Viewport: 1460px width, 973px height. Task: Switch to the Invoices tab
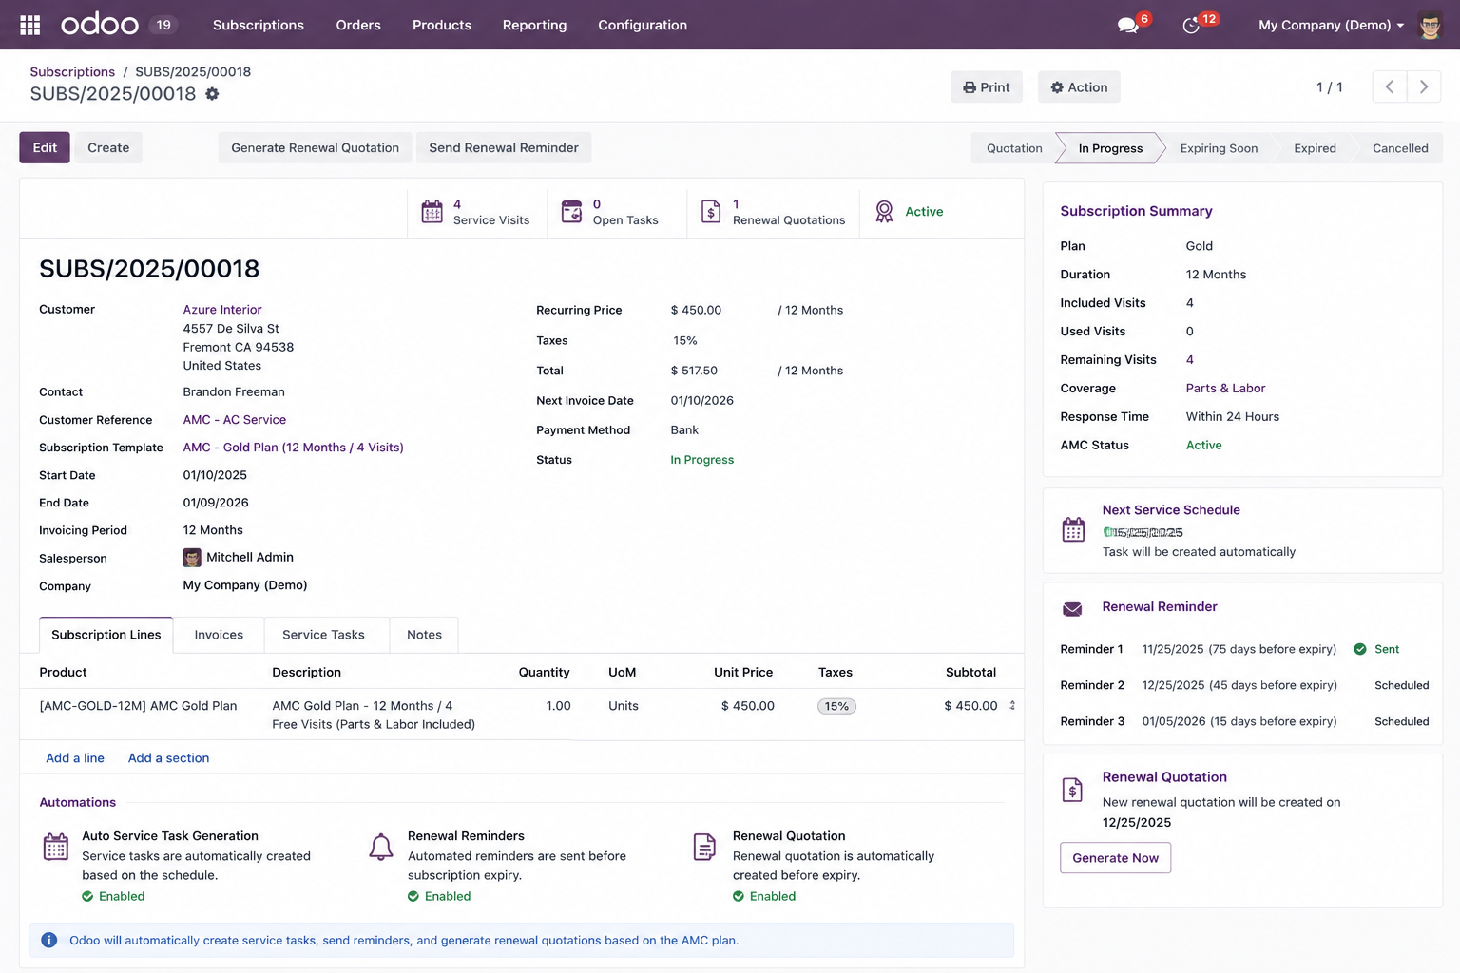[219, 635]
